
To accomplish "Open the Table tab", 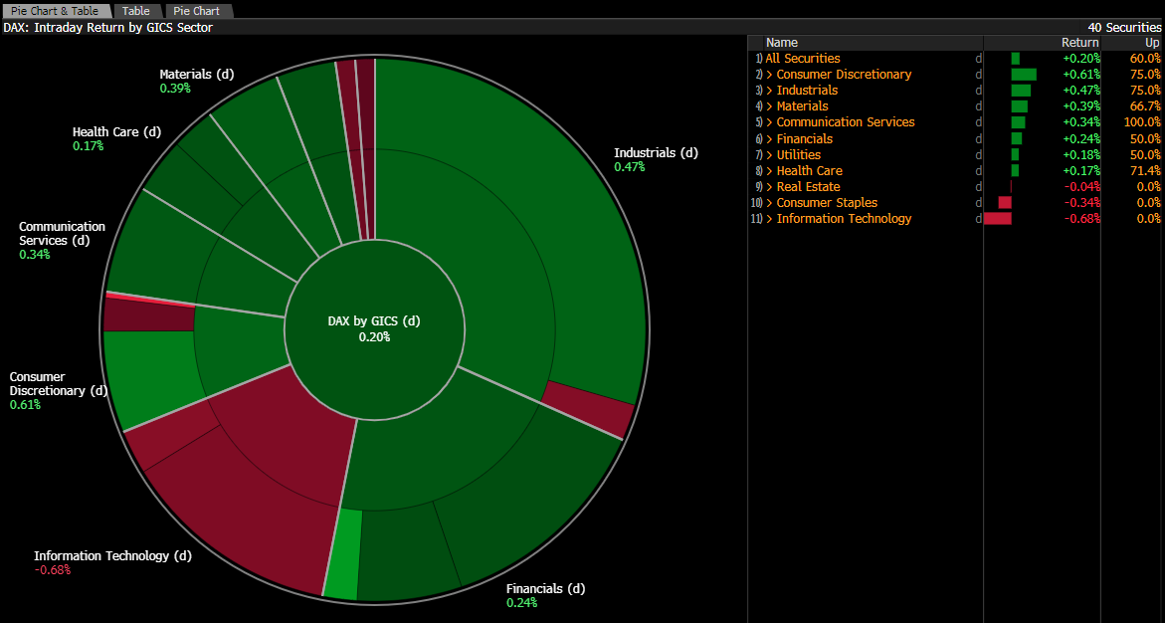I will point(135,11).
